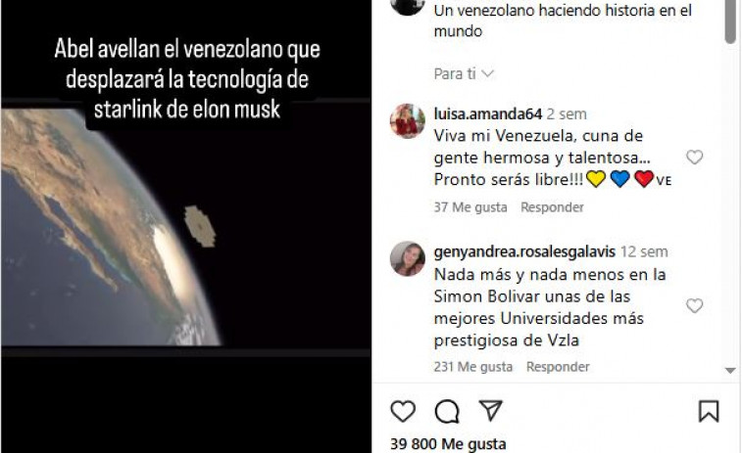Like genyandrea.rosalesgalavis's comment

pyautogui.click(x=694, y=306)
